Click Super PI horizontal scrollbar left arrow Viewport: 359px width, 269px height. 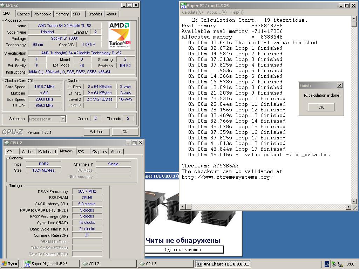(x=183, y=207)
